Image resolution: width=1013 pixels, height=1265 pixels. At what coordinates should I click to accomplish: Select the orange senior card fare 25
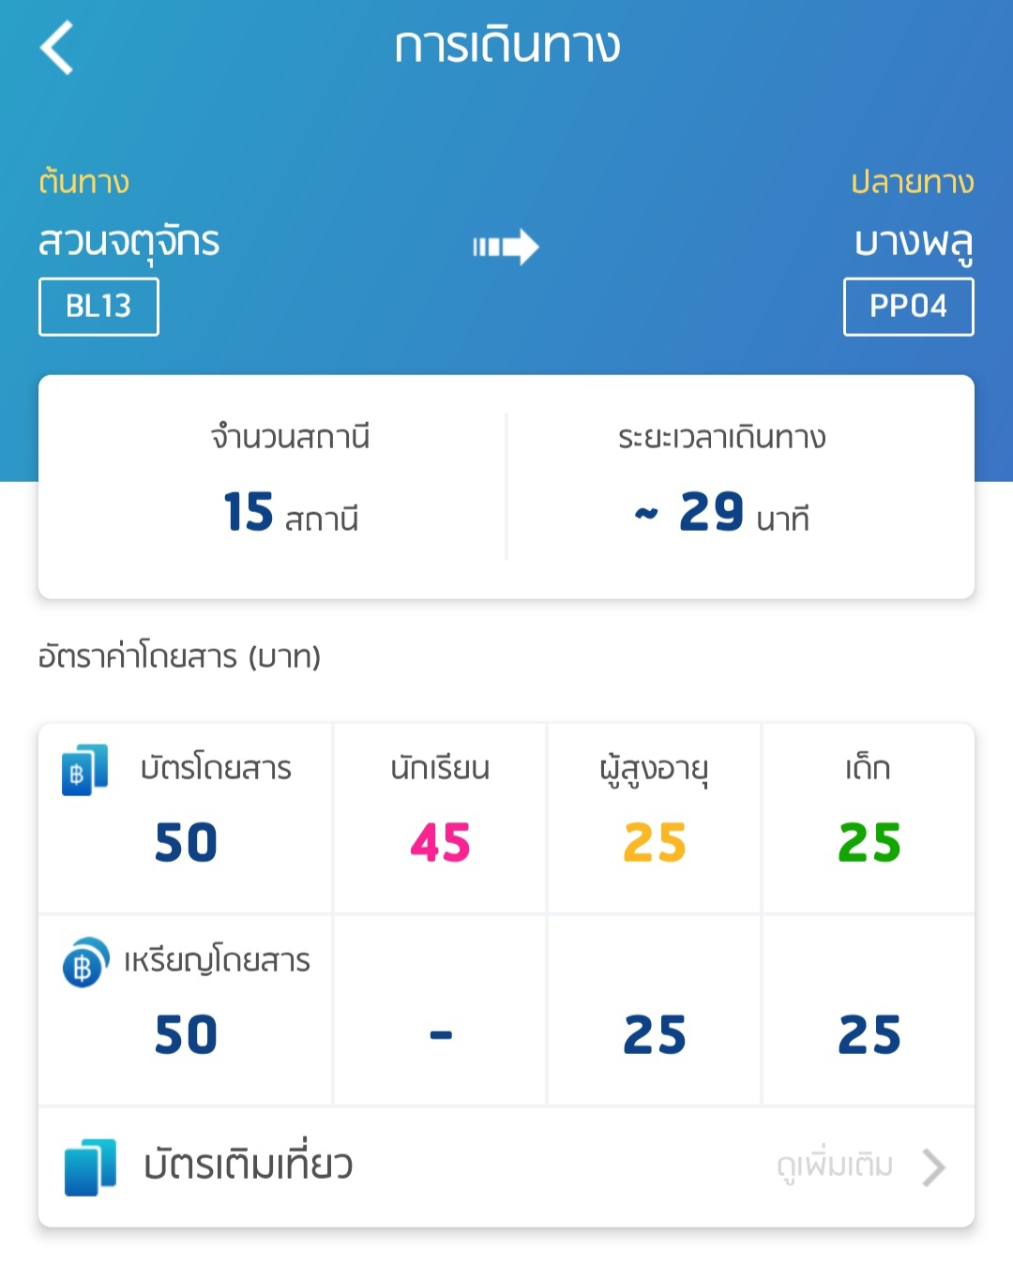pyautogui.click(x=655, y=842)
